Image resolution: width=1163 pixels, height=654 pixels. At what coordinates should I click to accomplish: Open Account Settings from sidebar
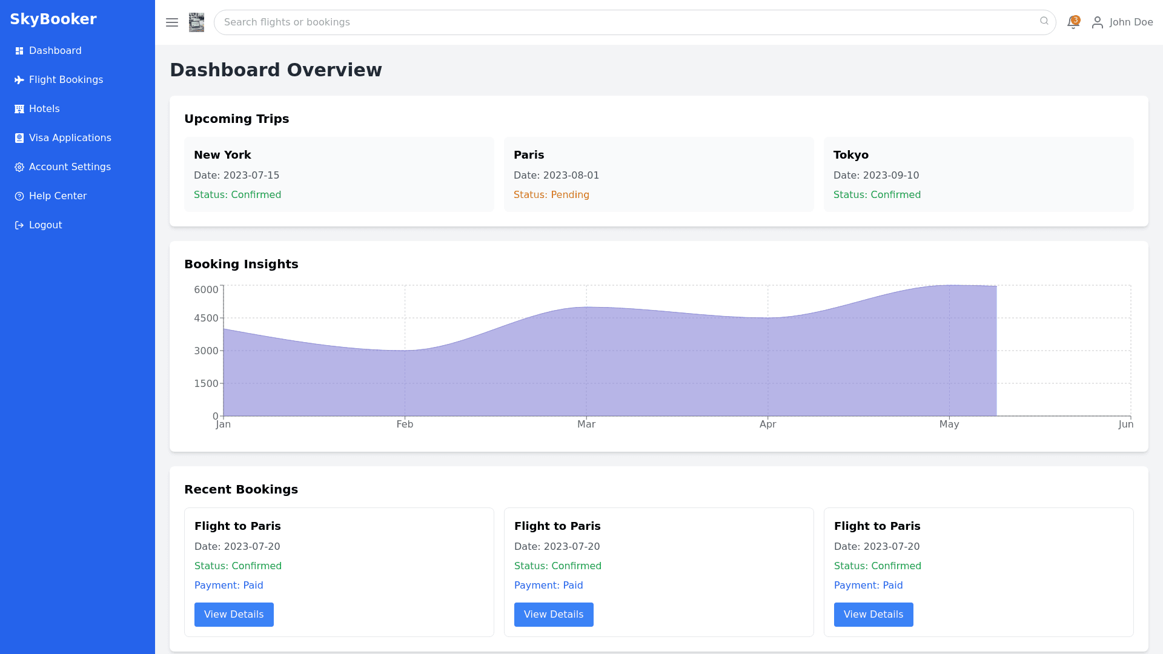pyautogui.click(x=70, y=167)
